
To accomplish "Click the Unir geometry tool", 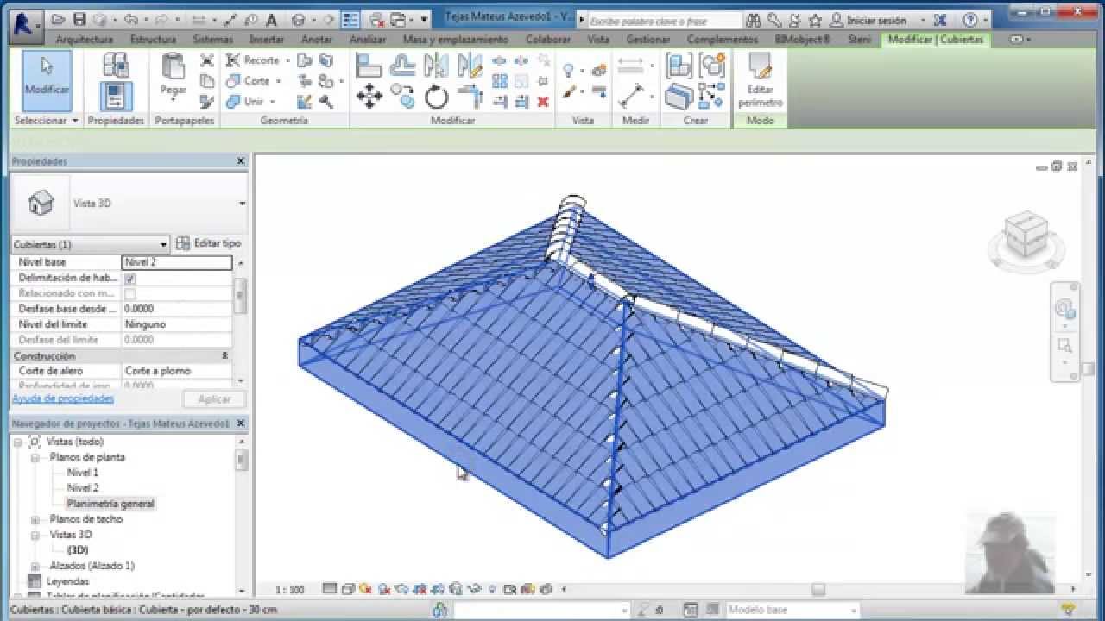I will 245,102.
